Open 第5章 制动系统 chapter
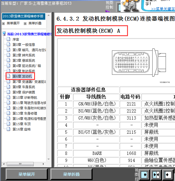The image size is (175, 181). (x=24, y=71)
